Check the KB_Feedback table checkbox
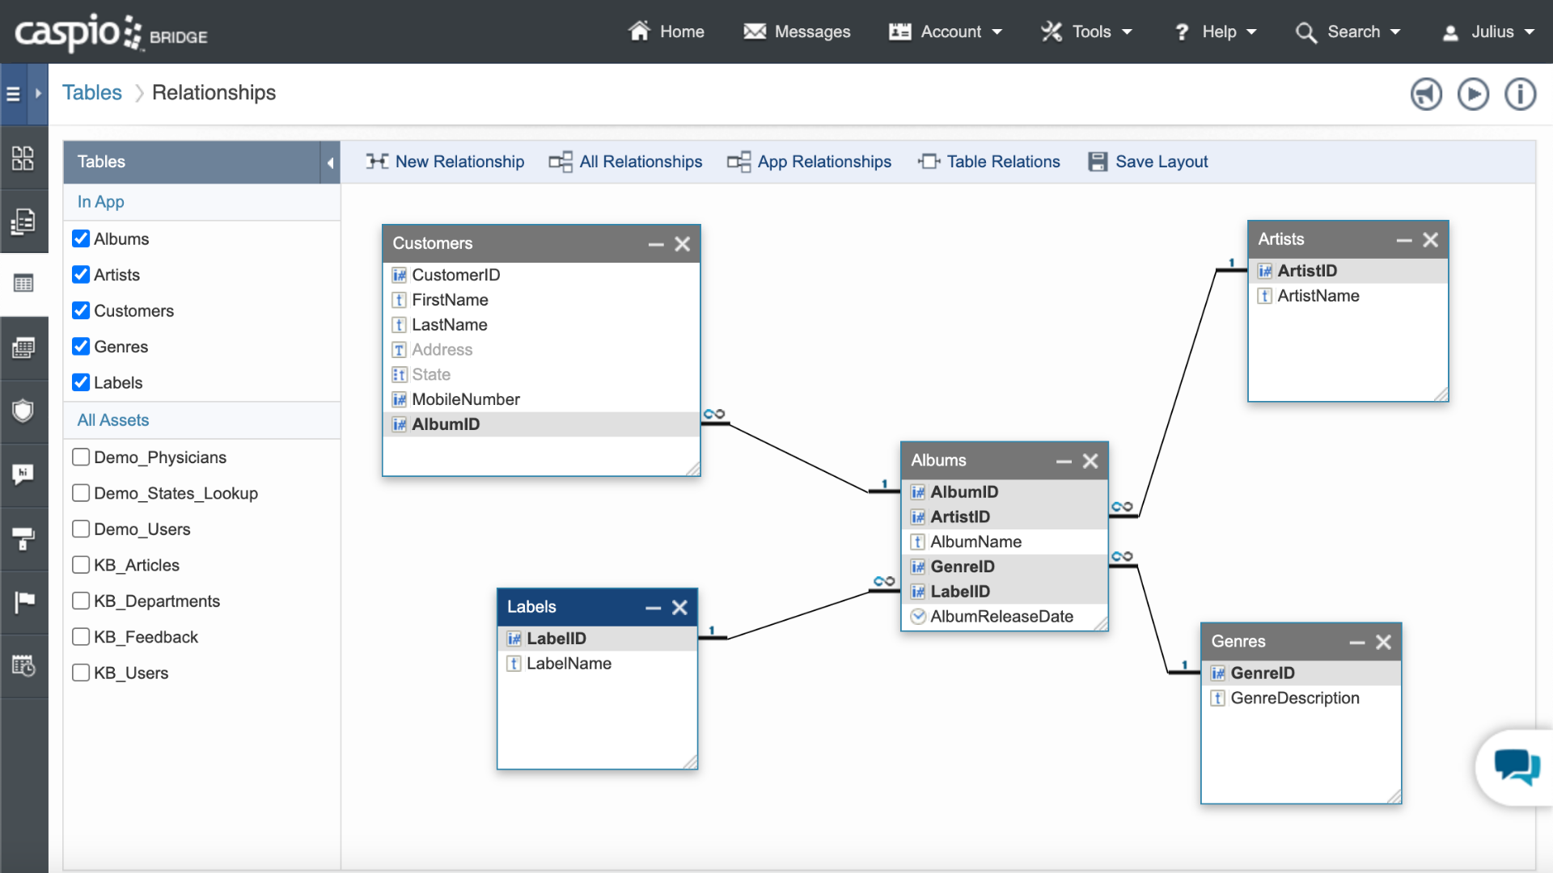This screenshot has height=873, width=1553. tap(81, 637)
